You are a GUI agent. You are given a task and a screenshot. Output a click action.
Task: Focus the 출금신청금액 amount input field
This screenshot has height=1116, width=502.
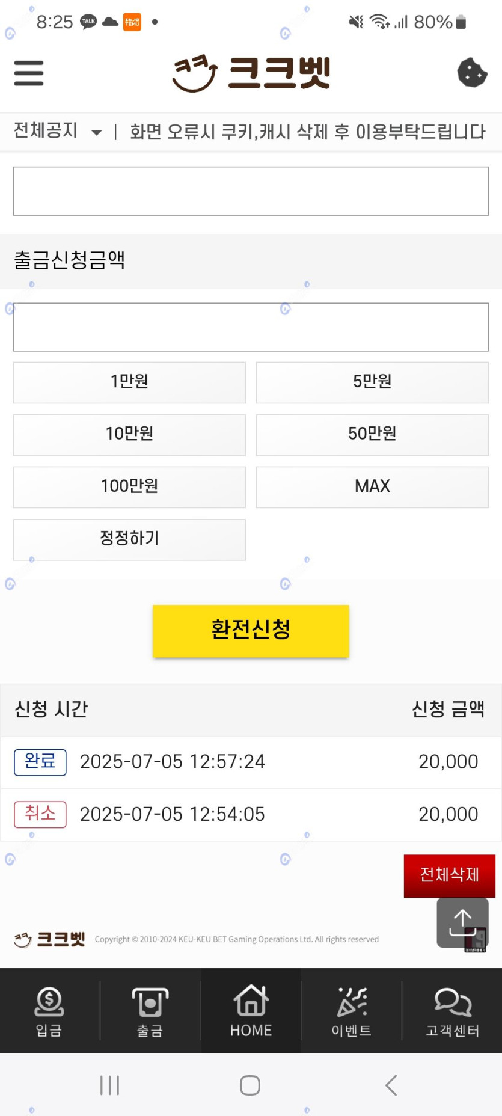tap(251, 327)
